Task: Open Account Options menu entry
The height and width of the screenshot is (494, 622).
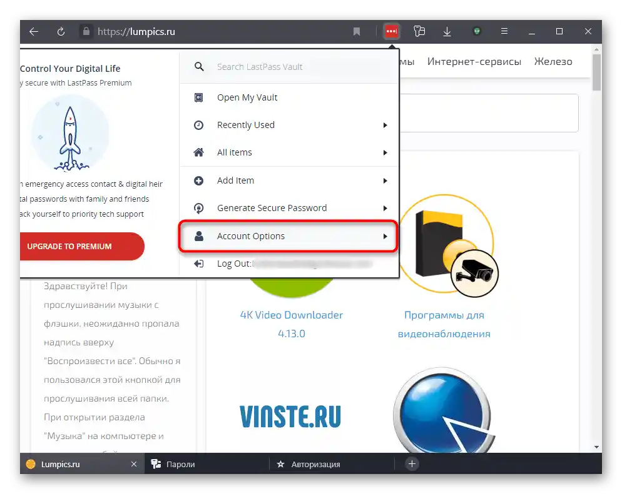Action: point(288,236)
